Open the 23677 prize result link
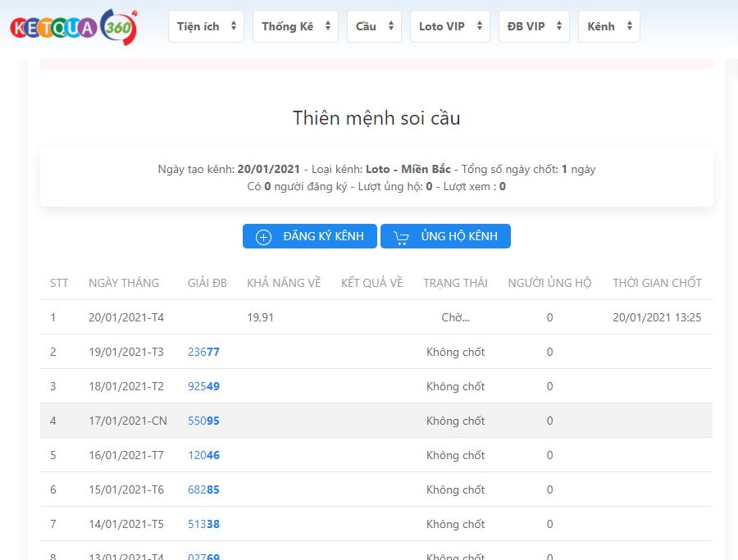The height and width of the screenshot is (560, 738). (x=203, y=352)
